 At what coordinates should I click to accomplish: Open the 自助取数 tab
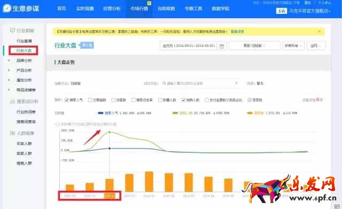point(166,9)
